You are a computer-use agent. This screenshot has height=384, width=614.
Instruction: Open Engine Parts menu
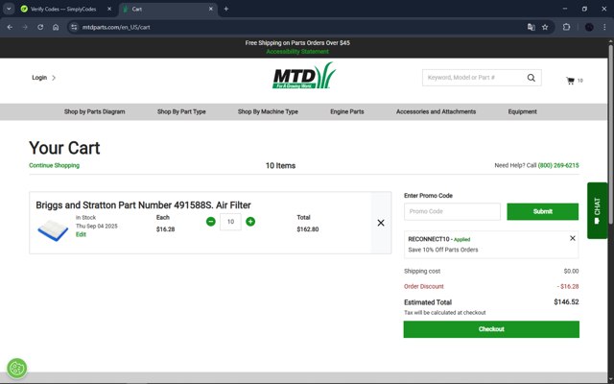[347, 111]
